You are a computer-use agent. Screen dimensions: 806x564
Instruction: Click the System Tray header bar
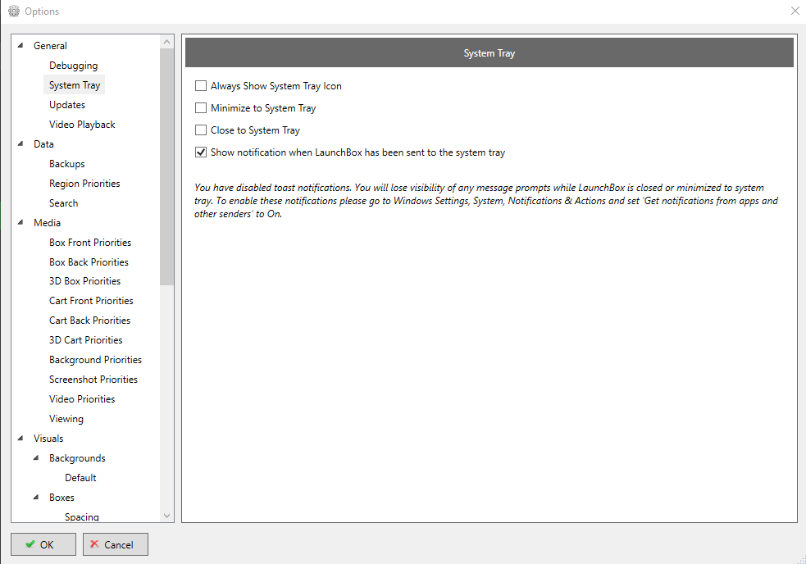[490, 53]
